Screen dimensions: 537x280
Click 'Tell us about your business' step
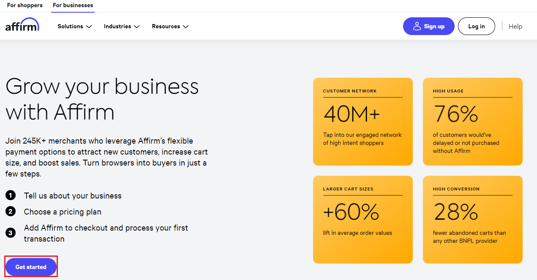[73, 196]
